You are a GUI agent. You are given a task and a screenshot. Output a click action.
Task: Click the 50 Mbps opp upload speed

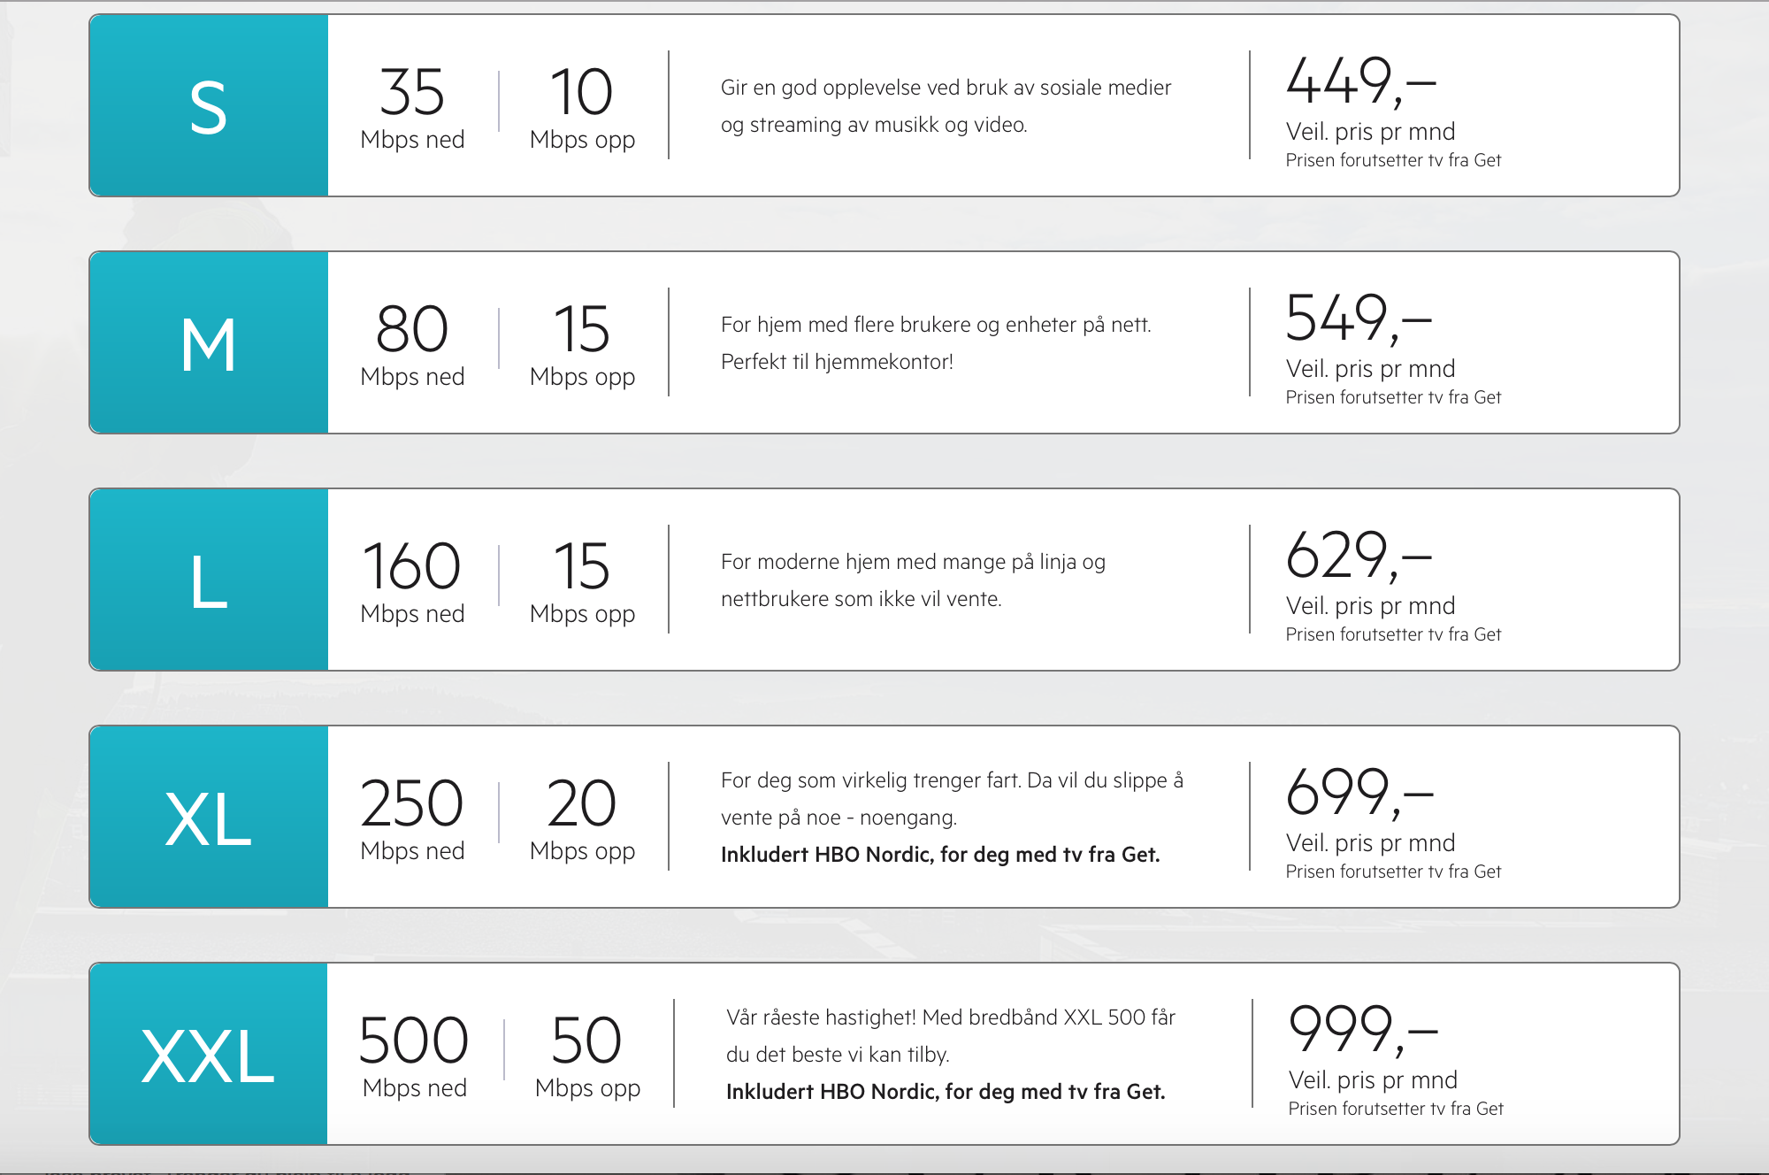pos(587,1056)
